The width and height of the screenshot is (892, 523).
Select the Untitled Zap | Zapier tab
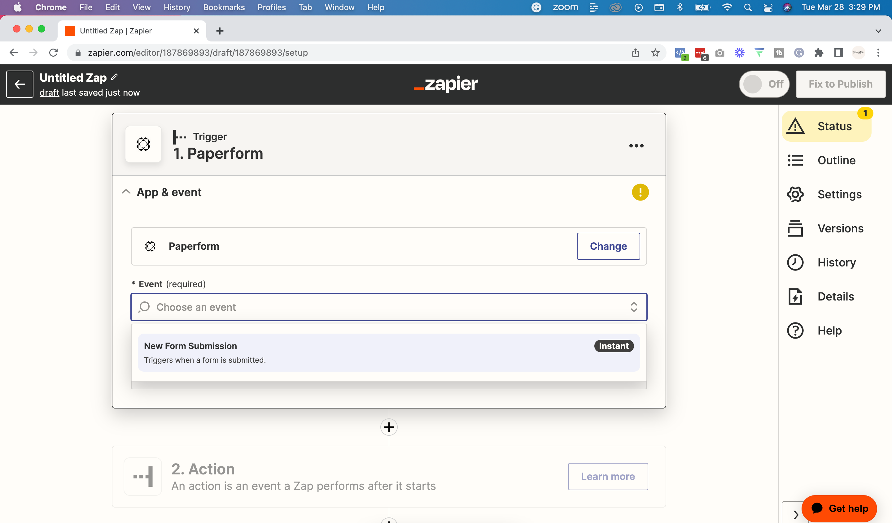coord(132,31)
